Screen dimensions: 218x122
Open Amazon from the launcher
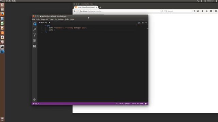coord(2,37)
